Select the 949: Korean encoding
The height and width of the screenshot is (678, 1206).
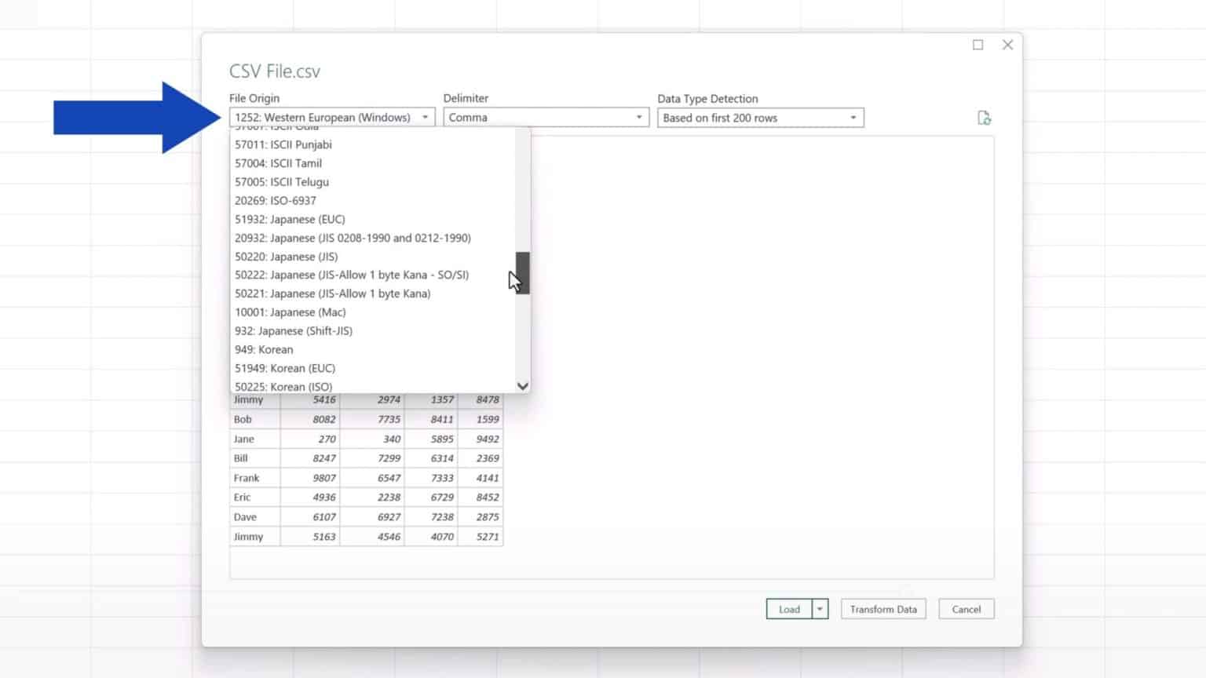tap(263, 349)
